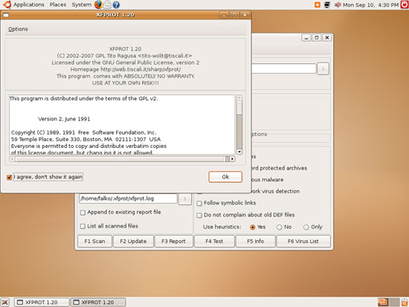
Task: Click the orange update notifier tray icon
Action: [x=318, y=4]
